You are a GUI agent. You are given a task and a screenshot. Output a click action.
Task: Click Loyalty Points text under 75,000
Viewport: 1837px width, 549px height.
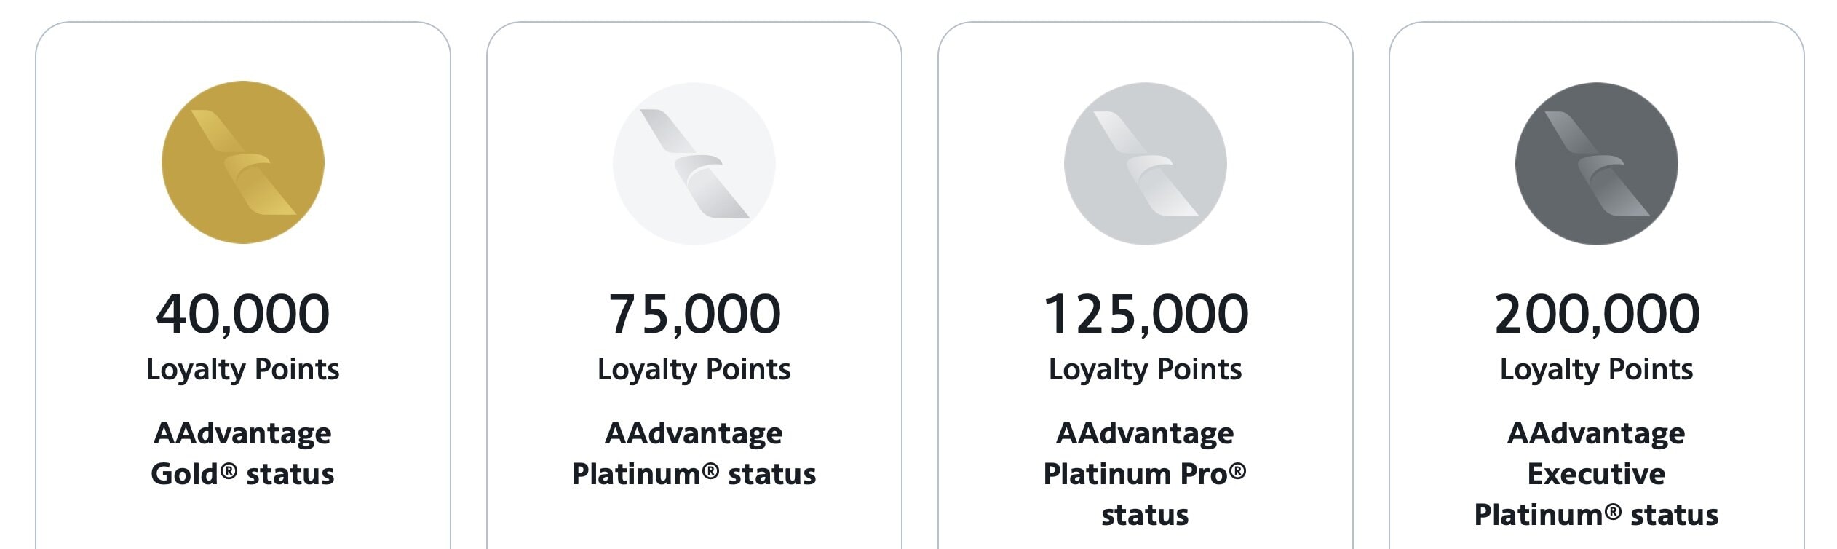694,370
